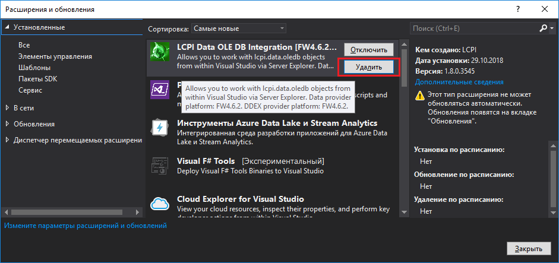Select Элементы управления category
The height and width of the screenshot is (263, 559).
(x=55, y=56)
